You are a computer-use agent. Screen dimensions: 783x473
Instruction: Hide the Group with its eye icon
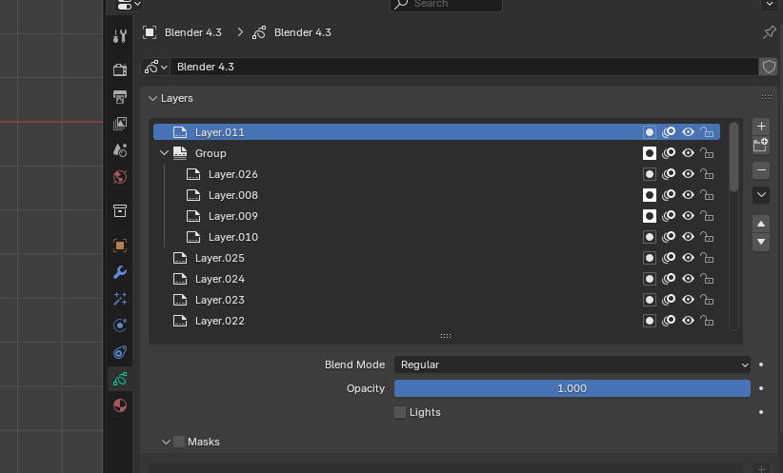[688, 153]
